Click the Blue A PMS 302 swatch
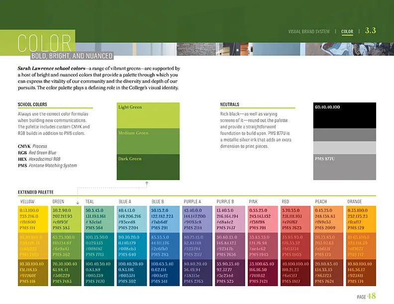 [132, 273]
